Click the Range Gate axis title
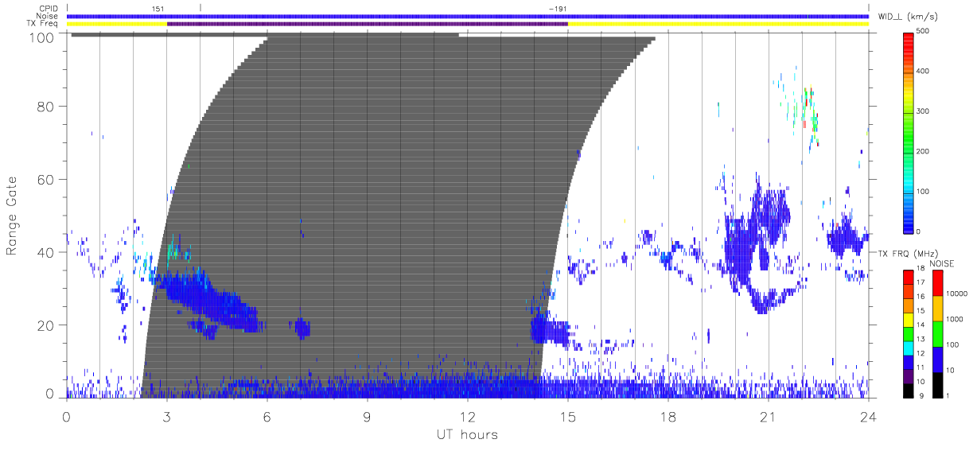977x451 pixels. 12,215
